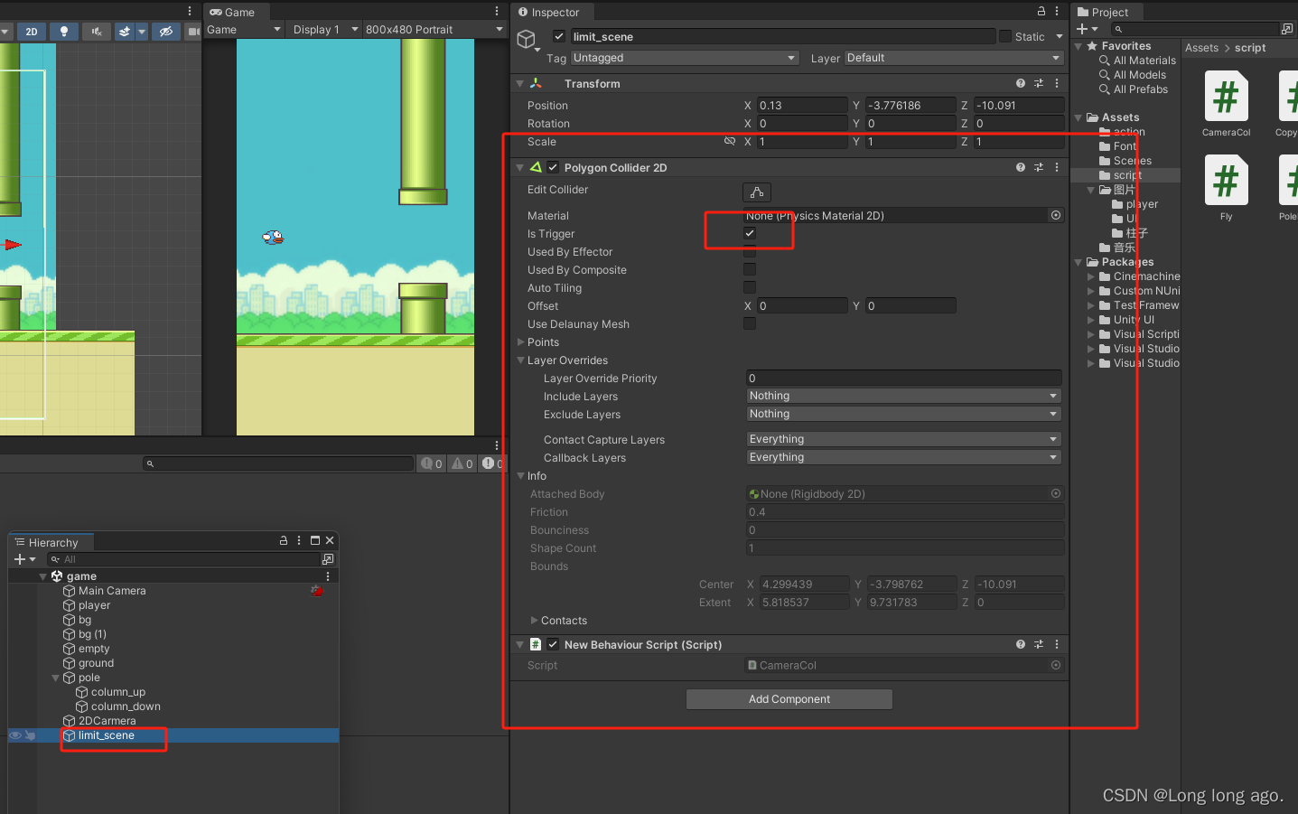Open the Display 1 dropdown
Screen dimensions: 1298x814
[x=325, y=30]
